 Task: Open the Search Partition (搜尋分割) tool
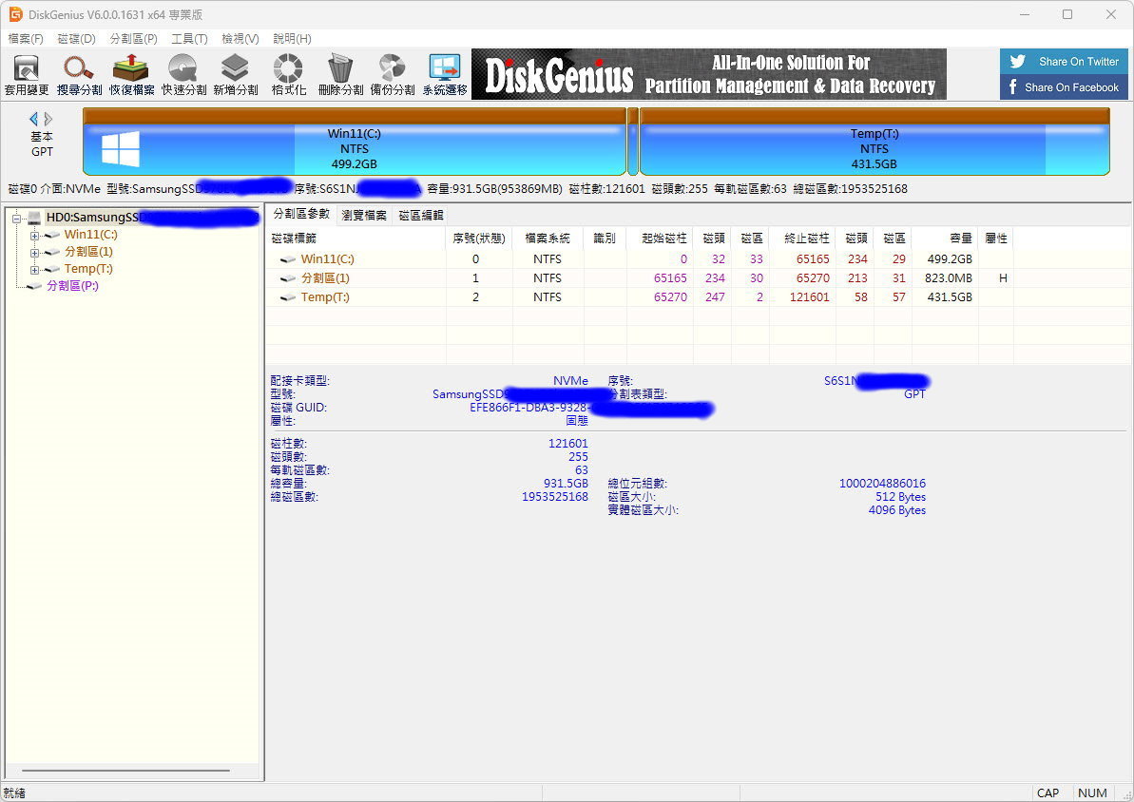coord(79,74)
